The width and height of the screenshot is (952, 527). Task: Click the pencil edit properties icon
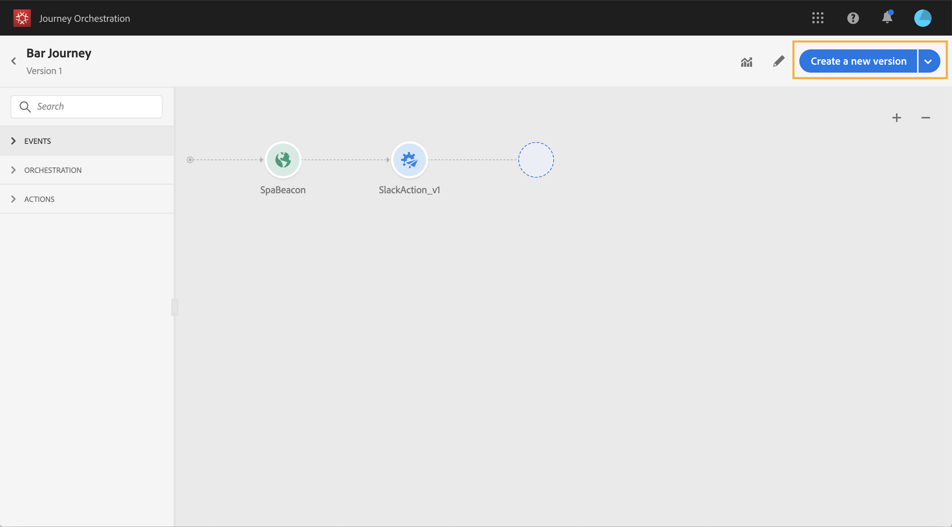[778, 61]
